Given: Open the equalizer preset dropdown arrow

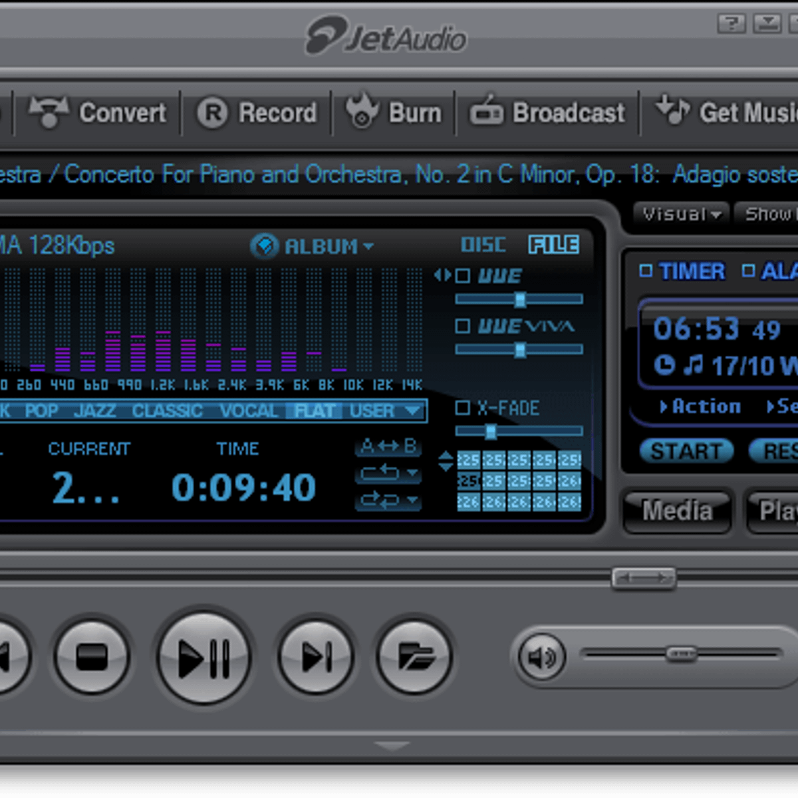Looking at the screenshot, I should [x=412, y=411].
